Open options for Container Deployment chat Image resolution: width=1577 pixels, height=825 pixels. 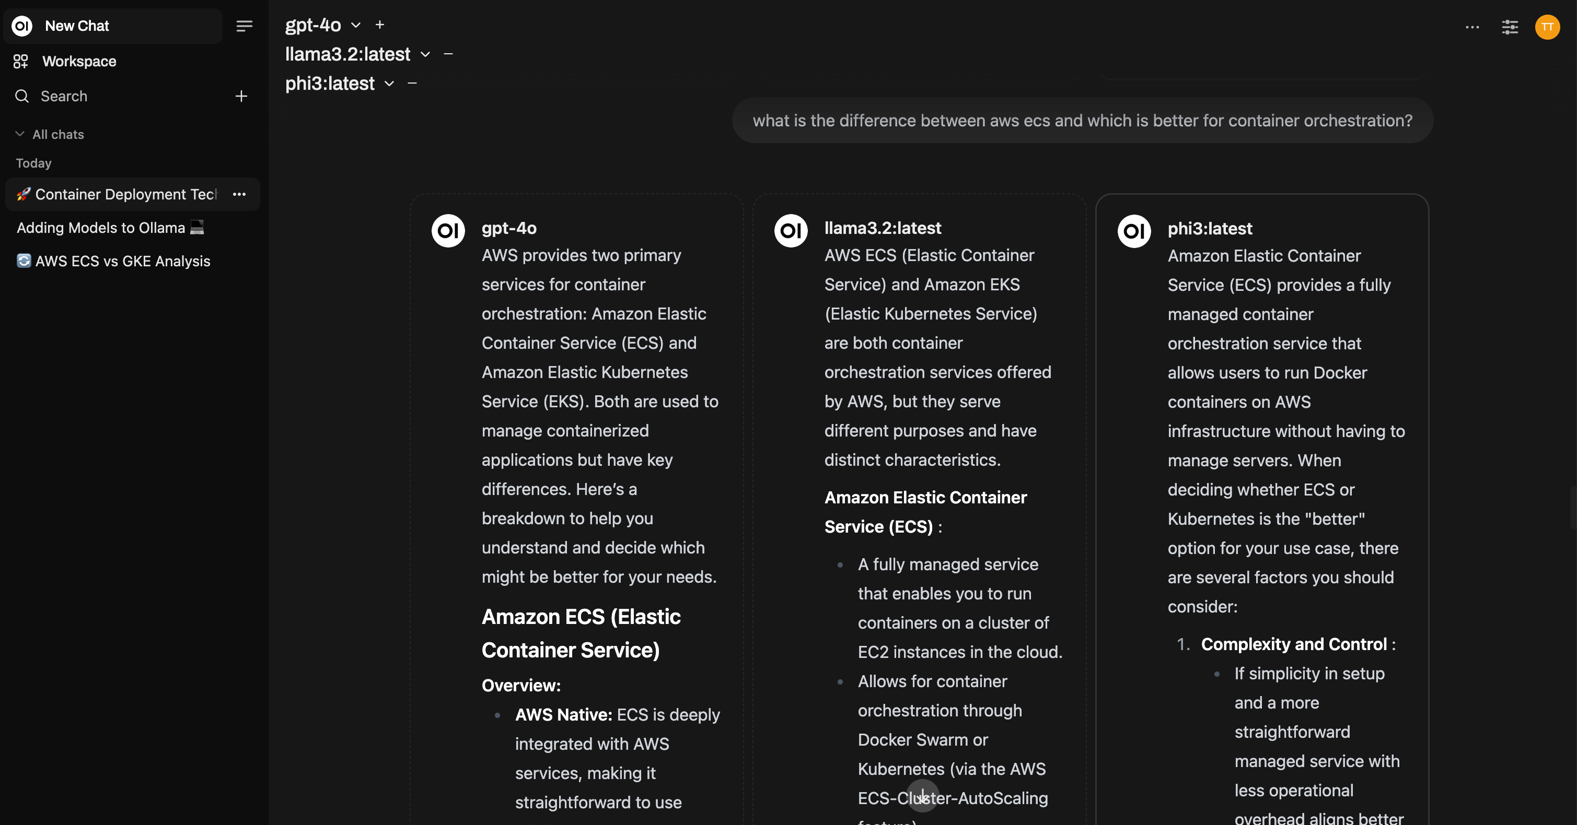tap(239, 194)
